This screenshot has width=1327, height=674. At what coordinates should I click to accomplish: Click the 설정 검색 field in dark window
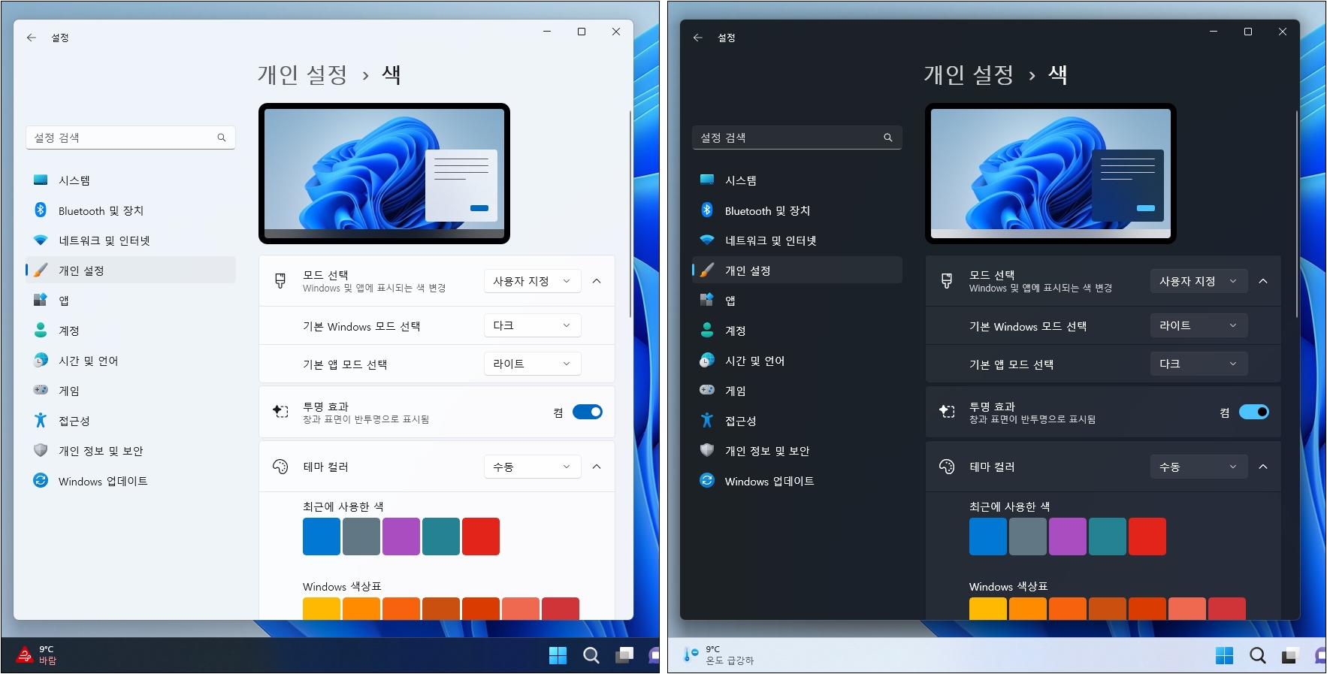click(x=797, y=138)
